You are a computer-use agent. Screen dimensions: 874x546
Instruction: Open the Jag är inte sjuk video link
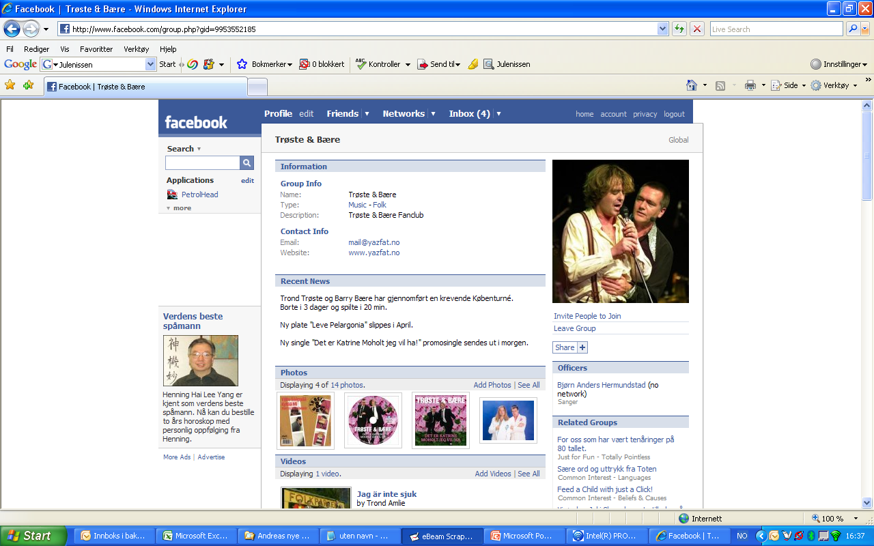[x=386, y=494]
